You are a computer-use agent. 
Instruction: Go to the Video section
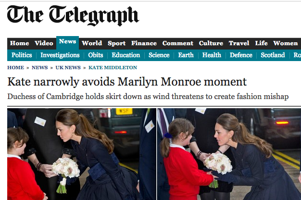44,43
